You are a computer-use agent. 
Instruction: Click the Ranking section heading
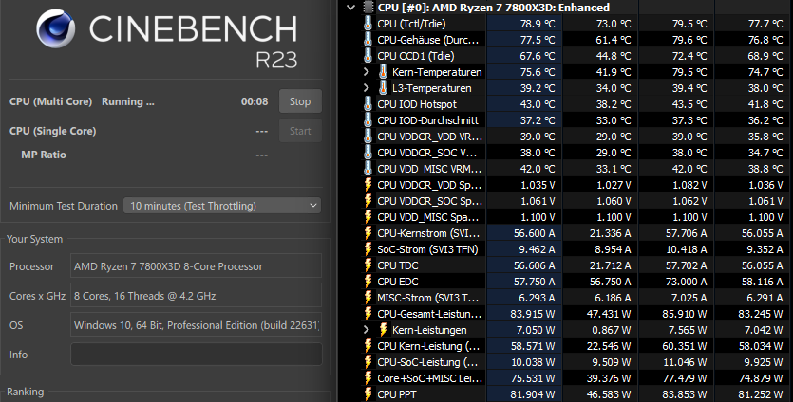click(26, 392)
